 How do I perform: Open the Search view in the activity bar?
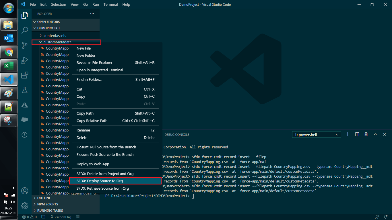point(25,30)
